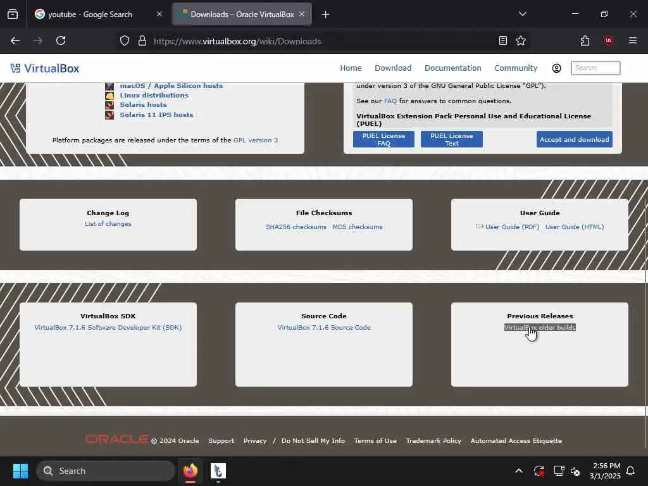The image size is (648, 486).
Task: Open Solaris hosts download link
Action: point(143,104)
